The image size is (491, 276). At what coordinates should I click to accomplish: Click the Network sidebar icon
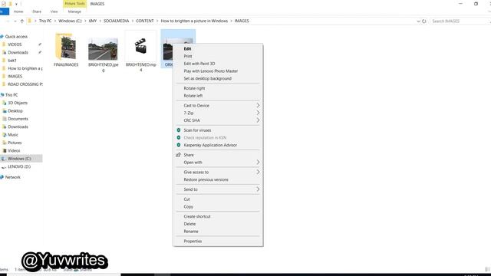2,177
